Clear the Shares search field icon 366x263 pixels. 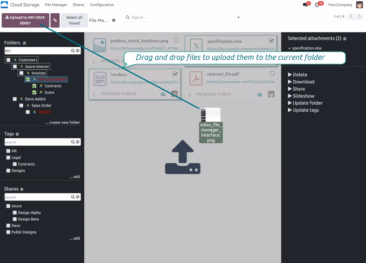[78, 197]
